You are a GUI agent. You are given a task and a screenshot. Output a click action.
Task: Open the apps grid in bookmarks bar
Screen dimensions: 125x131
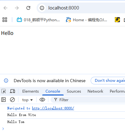coord(5,20)
